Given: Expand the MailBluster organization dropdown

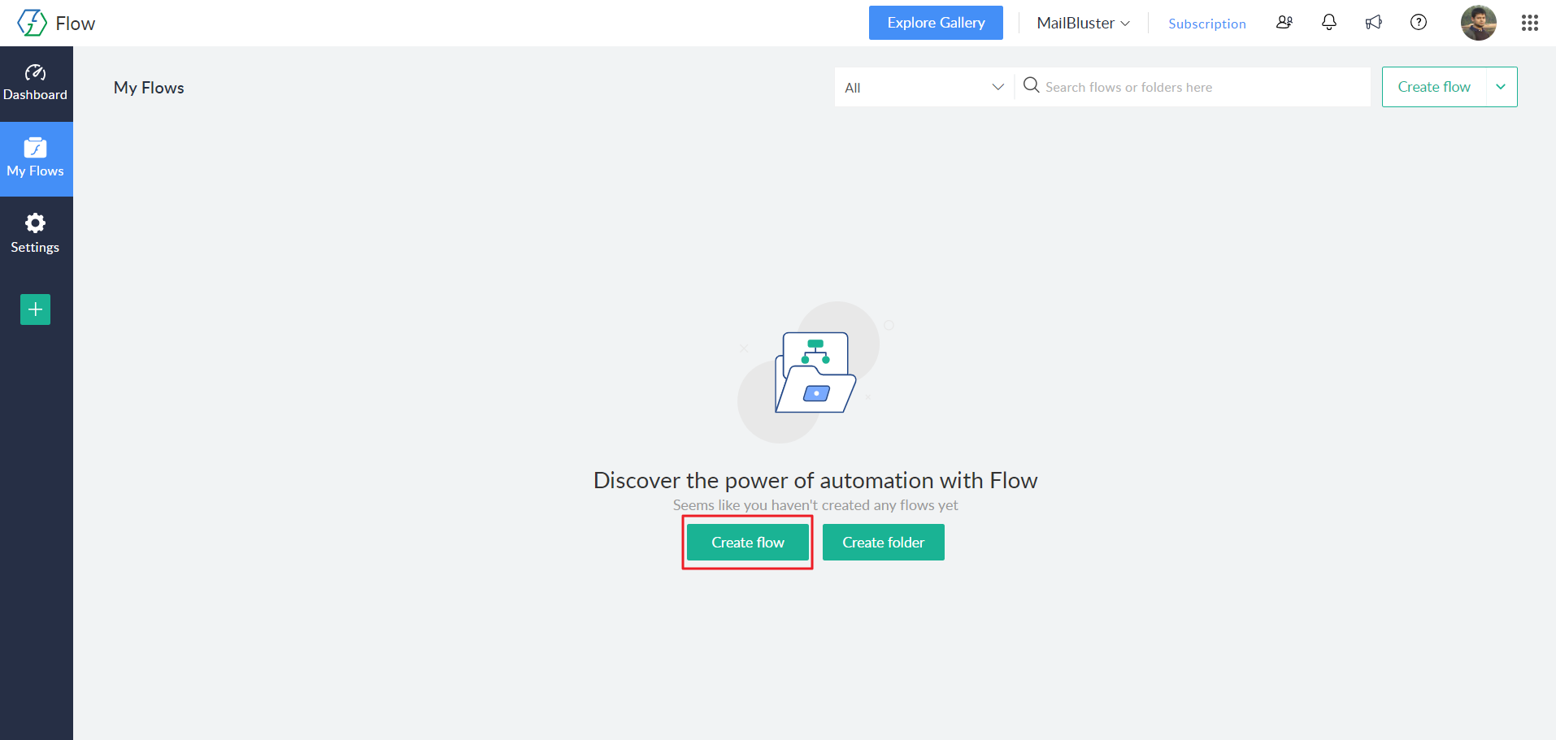Looking at the screenshot, I should click(1083, 23).
